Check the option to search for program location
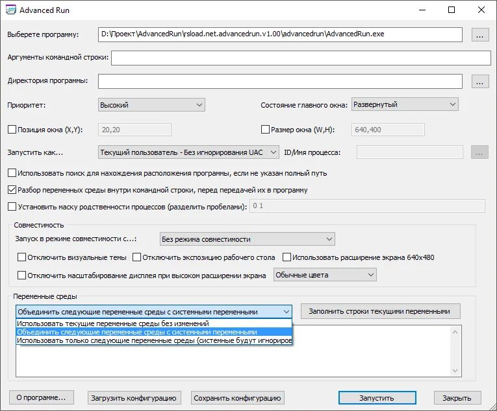 (12, 172)
